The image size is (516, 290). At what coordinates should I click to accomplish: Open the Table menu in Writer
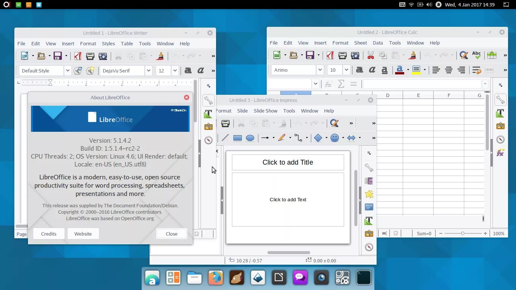coord(127,43)
